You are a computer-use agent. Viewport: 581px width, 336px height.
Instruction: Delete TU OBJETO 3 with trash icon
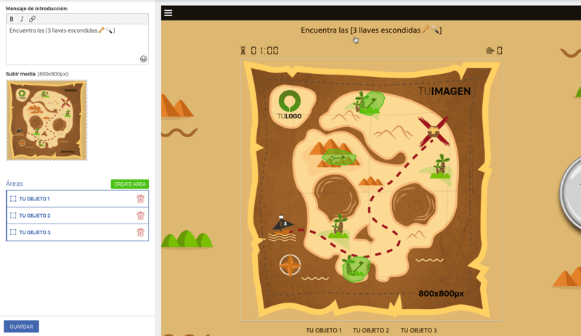(x=140, y=232)
